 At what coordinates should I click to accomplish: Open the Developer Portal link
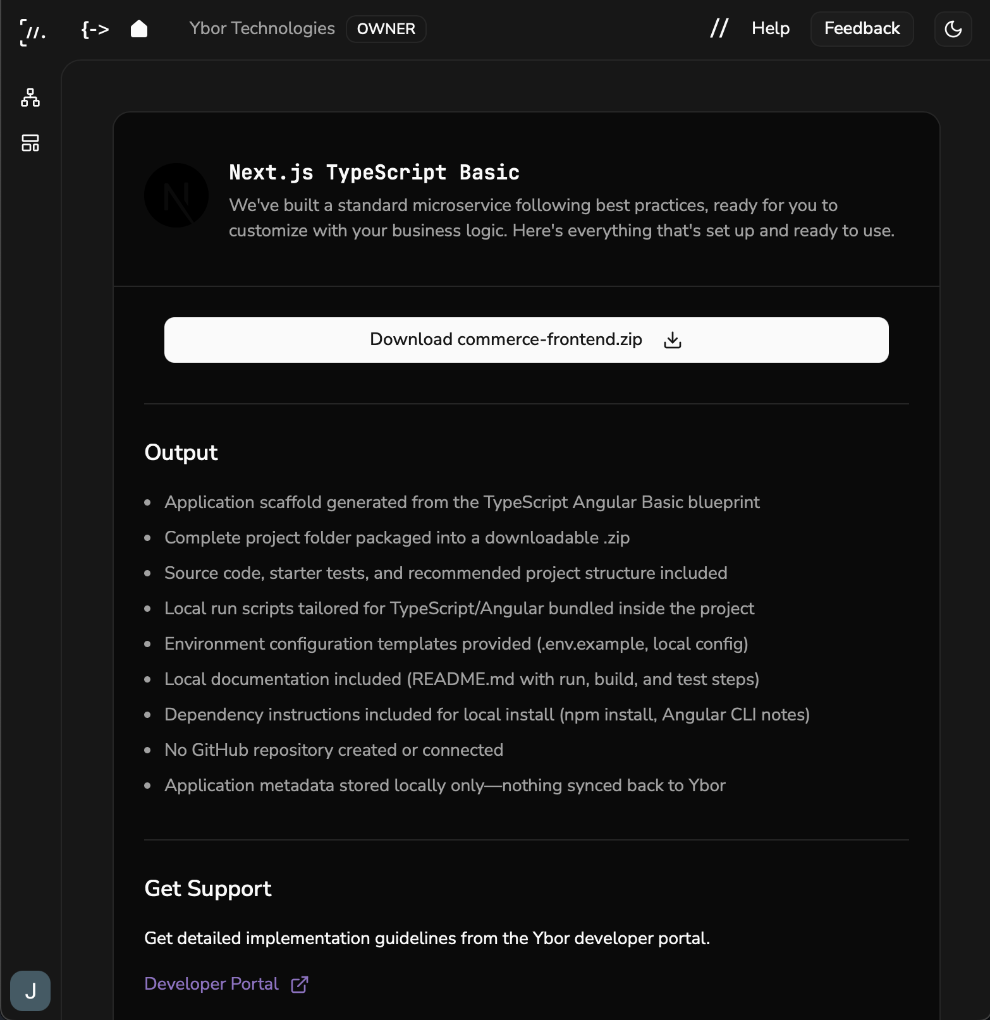click(x=211, y=984)
